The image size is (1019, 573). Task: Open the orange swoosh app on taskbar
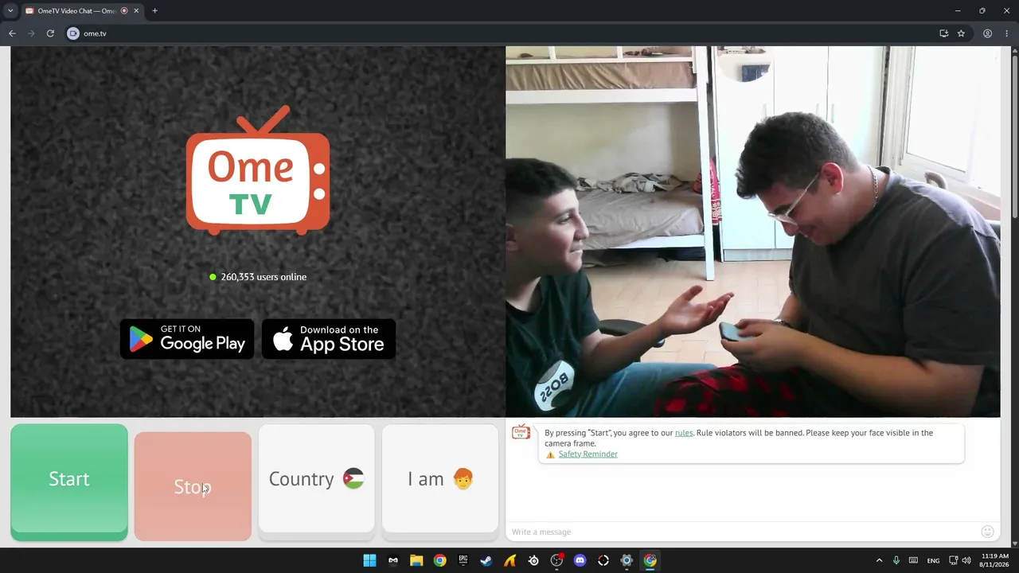[x=510, y=560]
